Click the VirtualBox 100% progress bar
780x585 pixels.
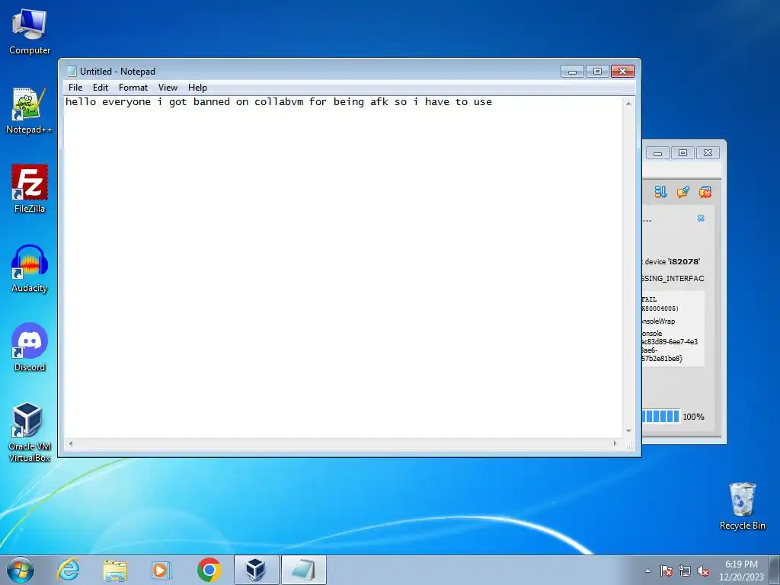pos(660,417)
